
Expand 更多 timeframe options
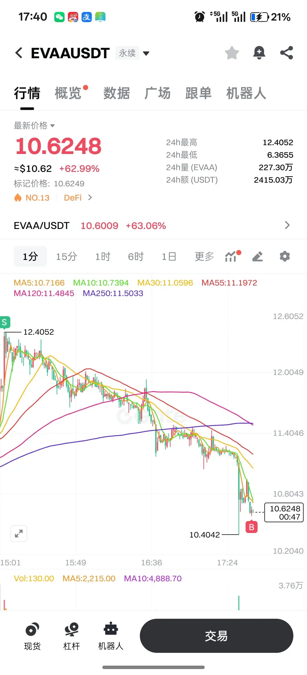click(x=204, y=256)
